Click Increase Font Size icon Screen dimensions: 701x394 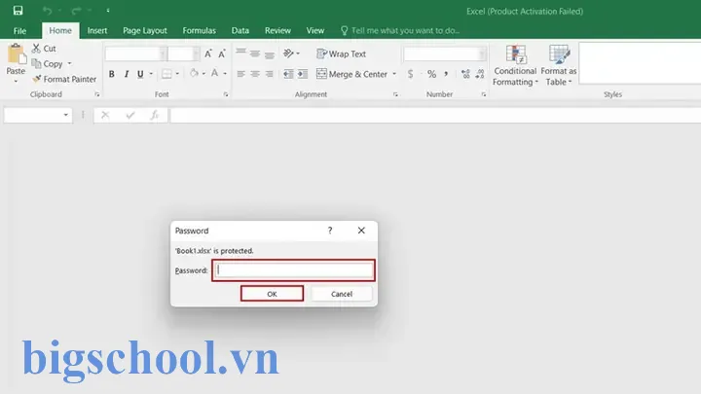tap(208, 54)
